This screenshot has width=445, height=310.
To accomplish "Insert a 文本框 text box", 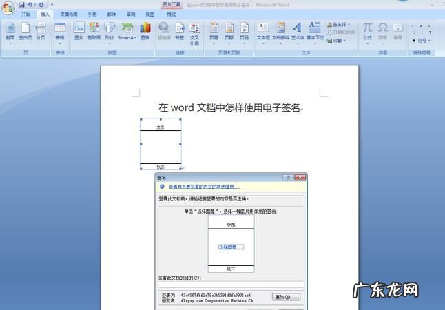I will (x=263, y=31).
